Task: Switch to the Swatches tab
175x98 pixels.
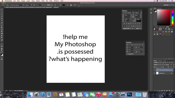Action: coord(159,8)
